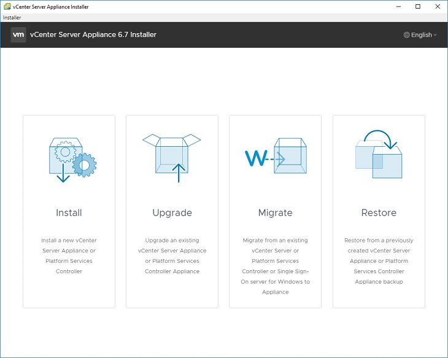Screen dimensions: 448x358
Task: Click the Install gears box icon
Action: (x=72, y=160)
